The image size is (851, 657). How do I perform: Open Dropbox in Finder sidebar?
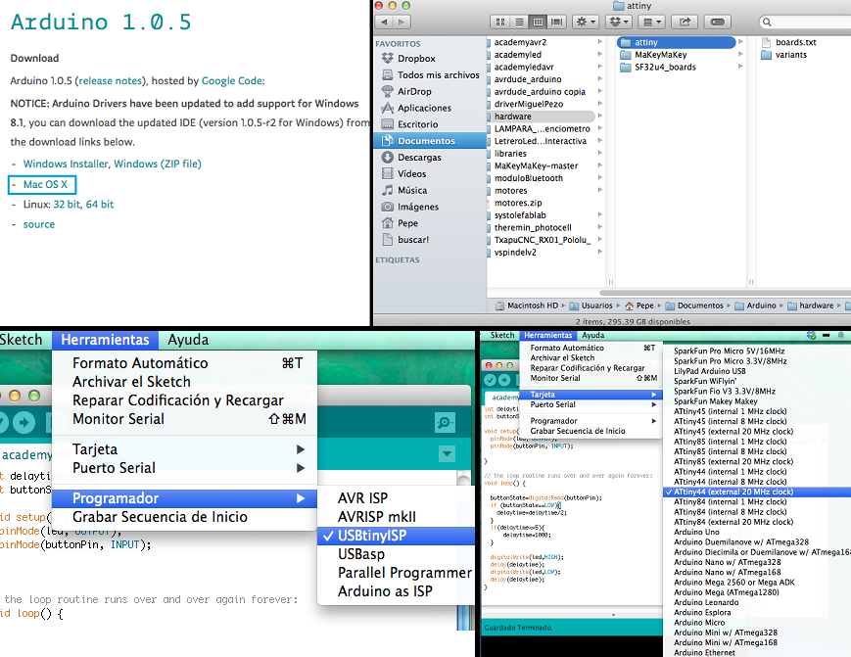416,59
